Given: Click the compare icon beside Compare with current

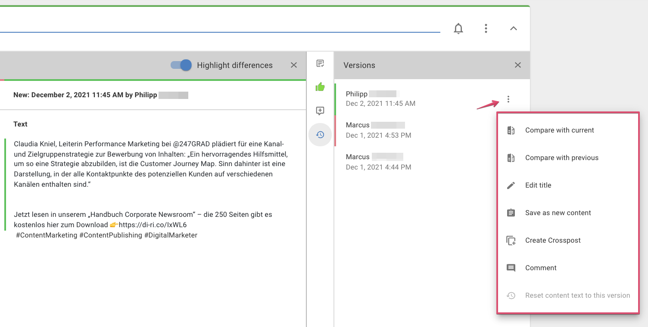Looking at the screenshot, I should (x=511, y=130).
